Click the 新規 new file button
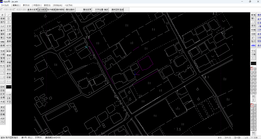The width and height of the screenshot is (261, 139). pos(253,15)
